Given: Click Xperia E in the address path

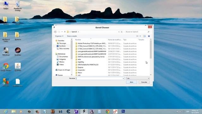Looking at the screenshot, I should tap(74, 32).
